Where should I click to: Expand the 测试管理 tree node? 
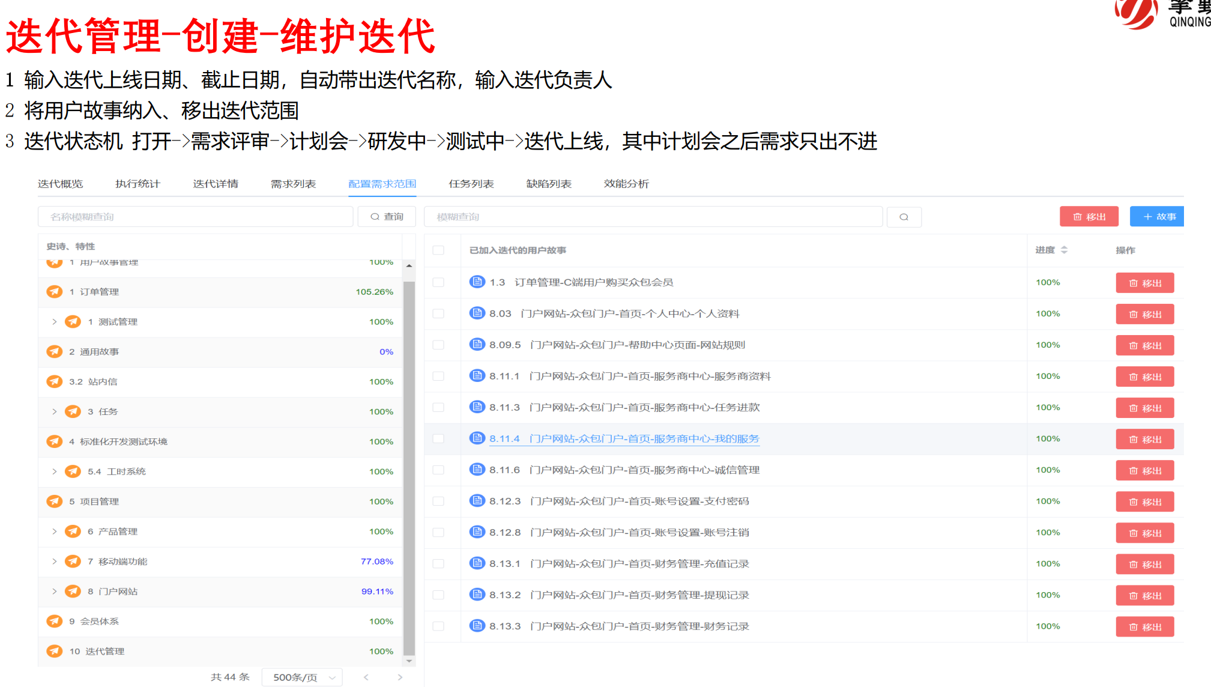click(x=55, y=322)
